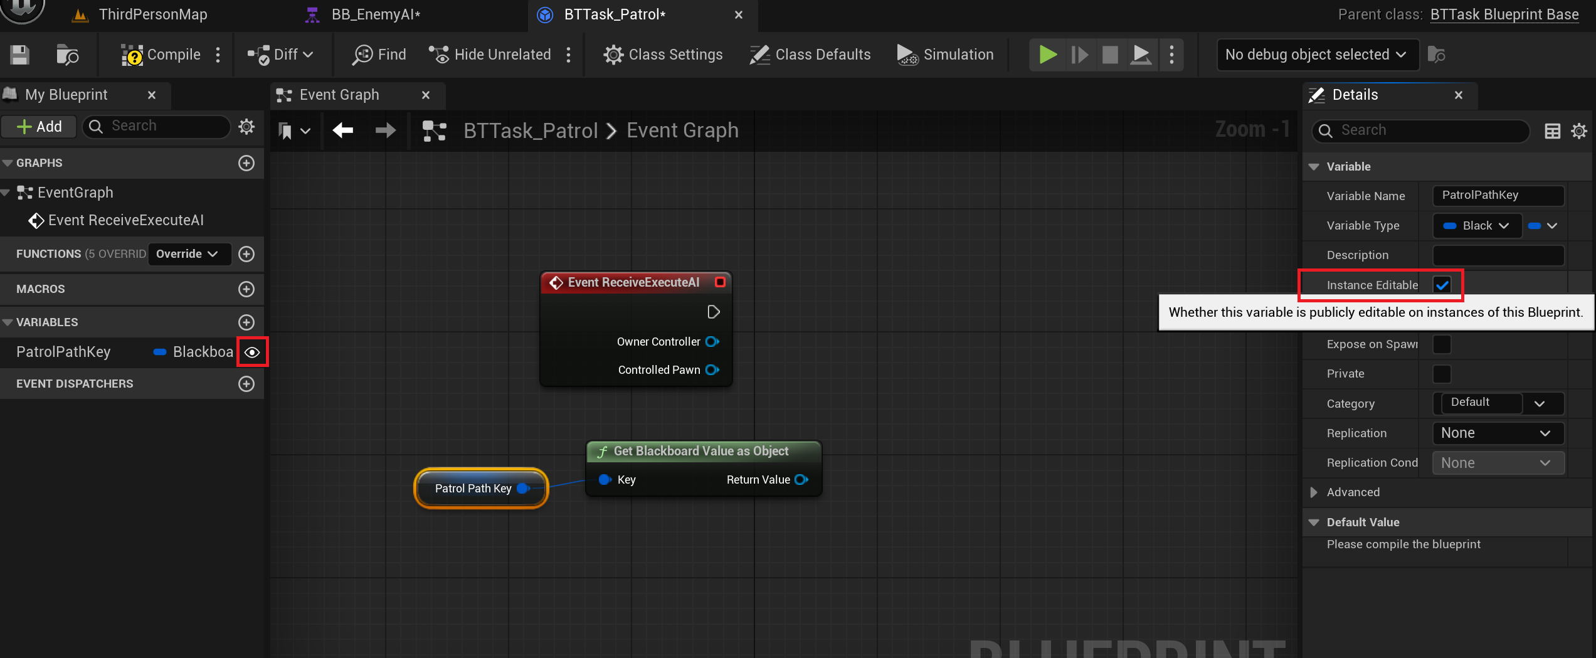
Task: Compile the blueprint
Action: click(x=161, y=55)
